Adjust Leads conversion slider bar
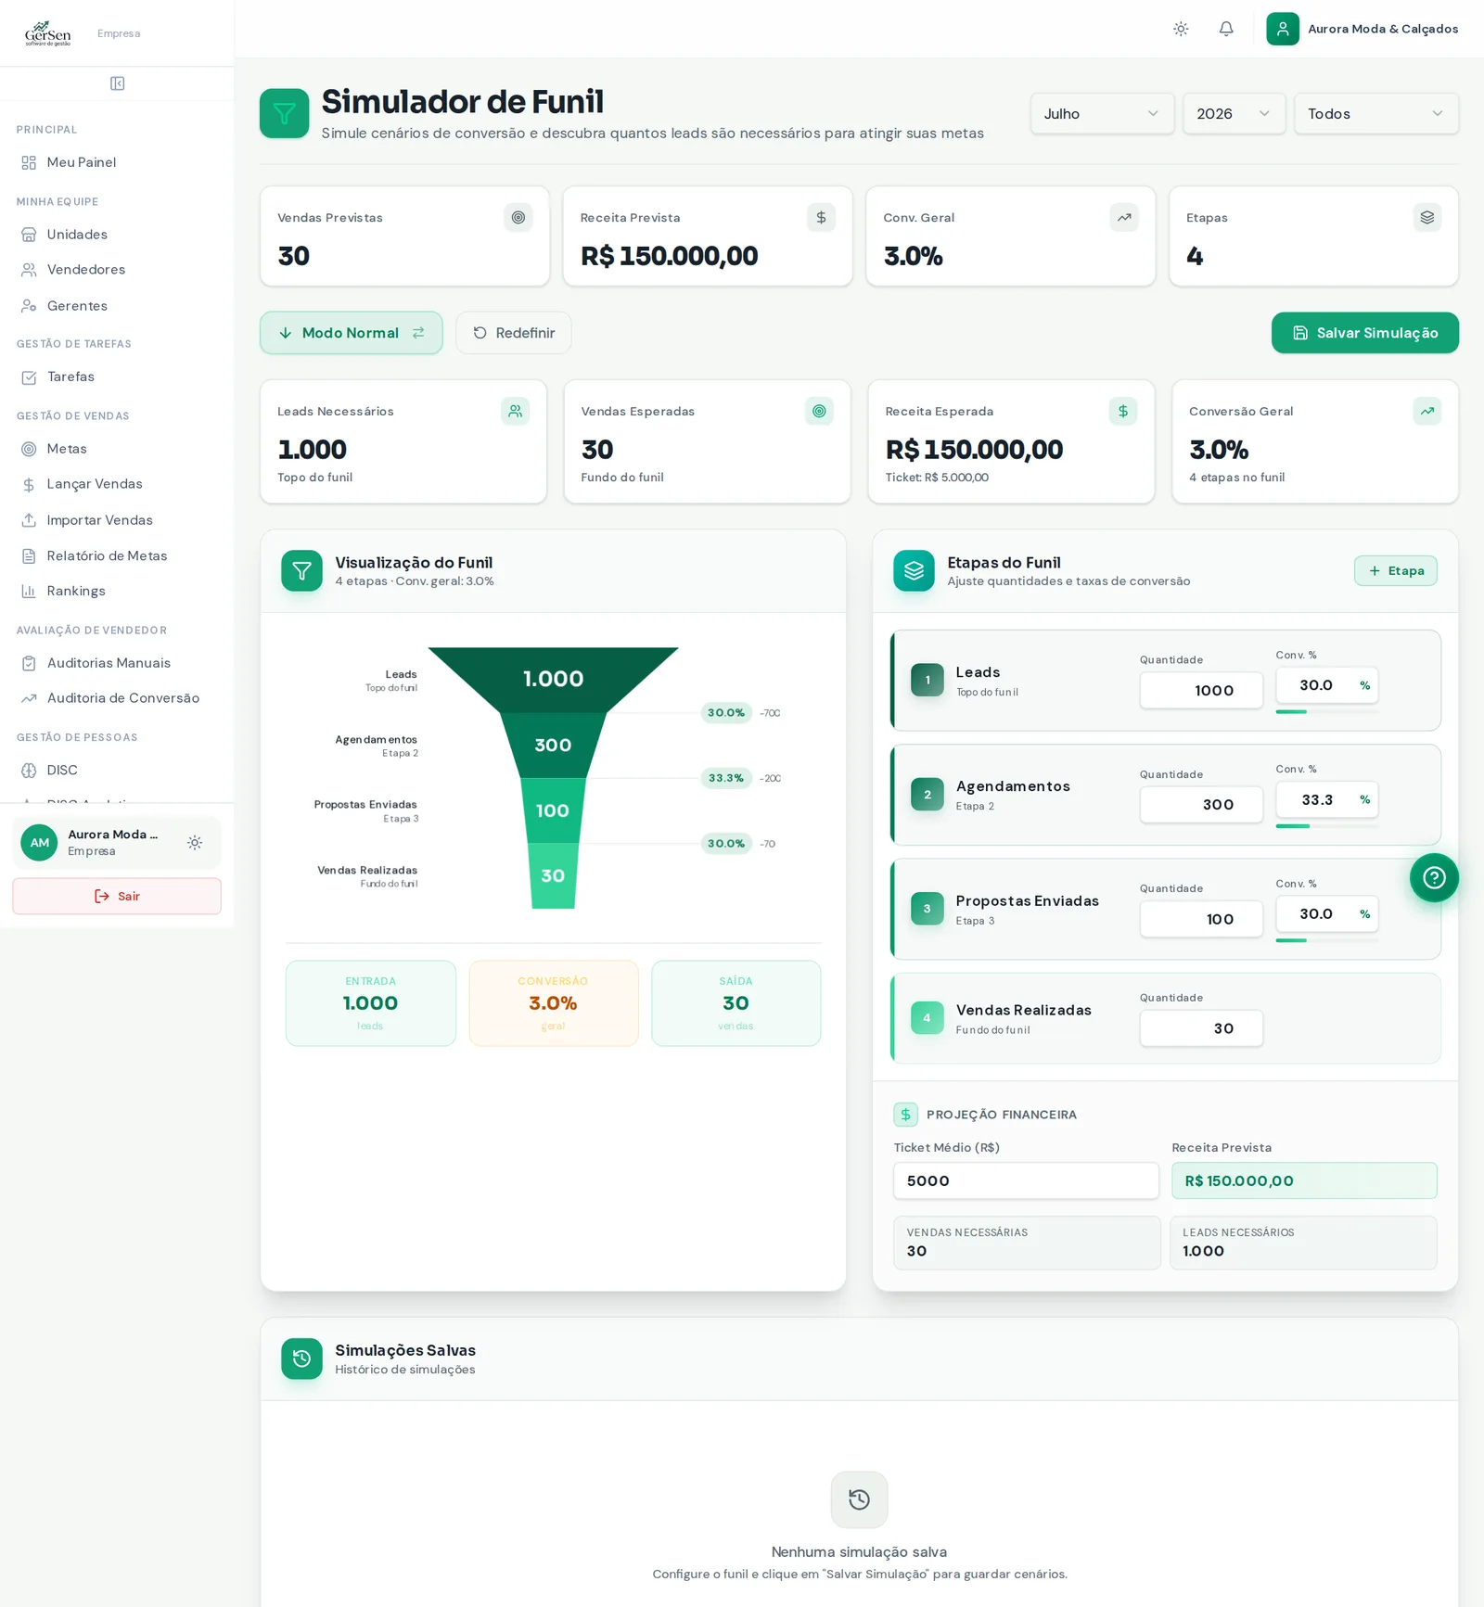 point(1326,712)
